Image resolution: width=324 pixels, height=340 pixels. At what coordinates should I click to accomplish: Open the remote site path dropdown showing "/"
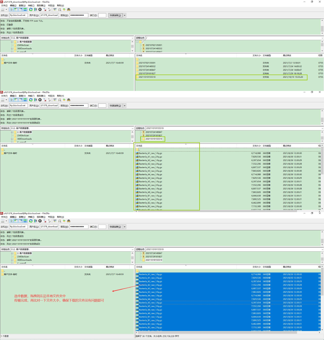point(322,38)
